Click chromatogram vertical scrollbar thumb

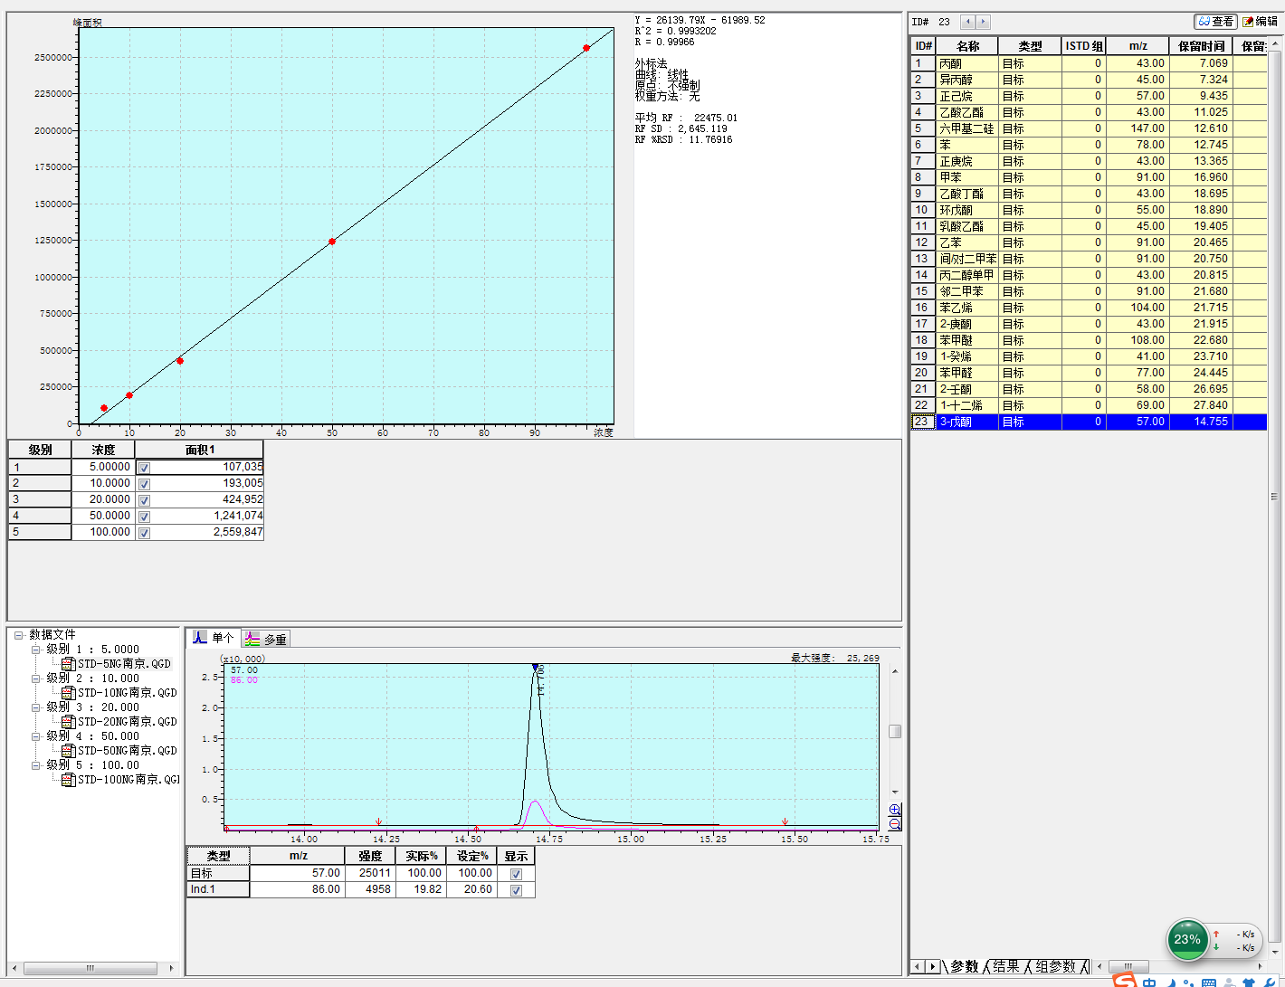point(895,731)
